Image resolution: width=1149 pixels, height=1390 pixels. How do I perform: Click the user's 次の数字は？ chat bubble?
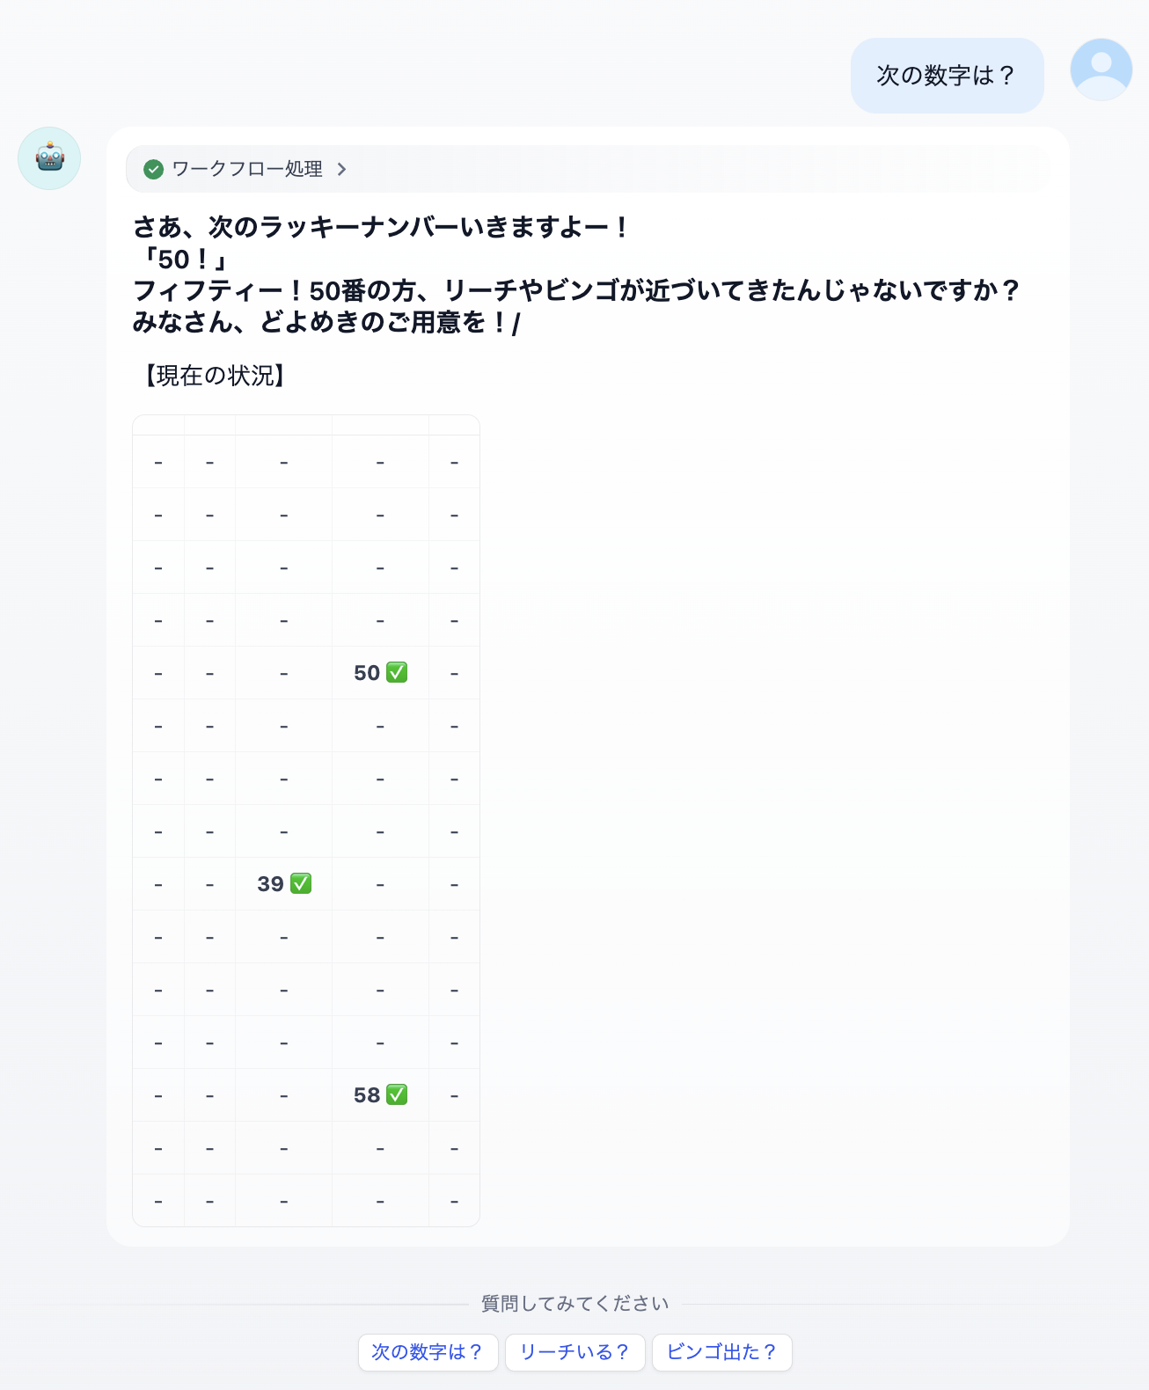(947, 76)
